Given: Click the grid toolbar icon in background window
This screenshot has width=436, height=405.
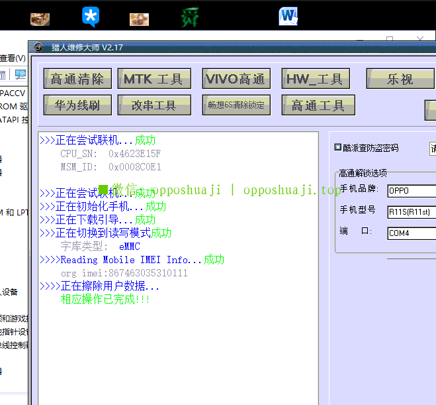Looking at the screenshot, I should click(x=3, y=75).
